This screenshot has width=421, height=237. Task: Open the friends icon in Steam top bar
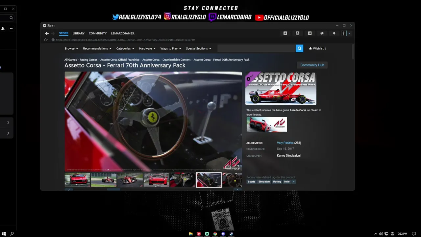(x=310, y=33)
